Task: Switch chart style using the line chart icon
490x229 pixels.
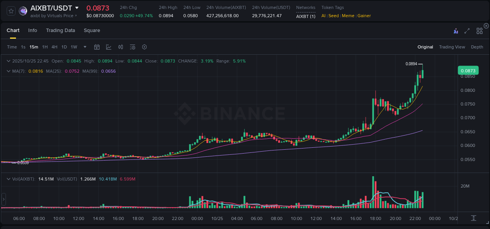Action: (x=109, y=47)
